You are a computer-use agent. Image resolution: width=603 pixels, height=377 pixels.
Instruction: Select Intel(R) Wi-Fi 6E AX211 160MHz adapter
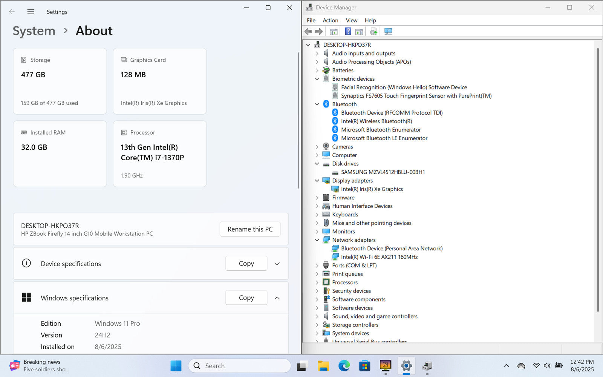[x=379, y=257]
